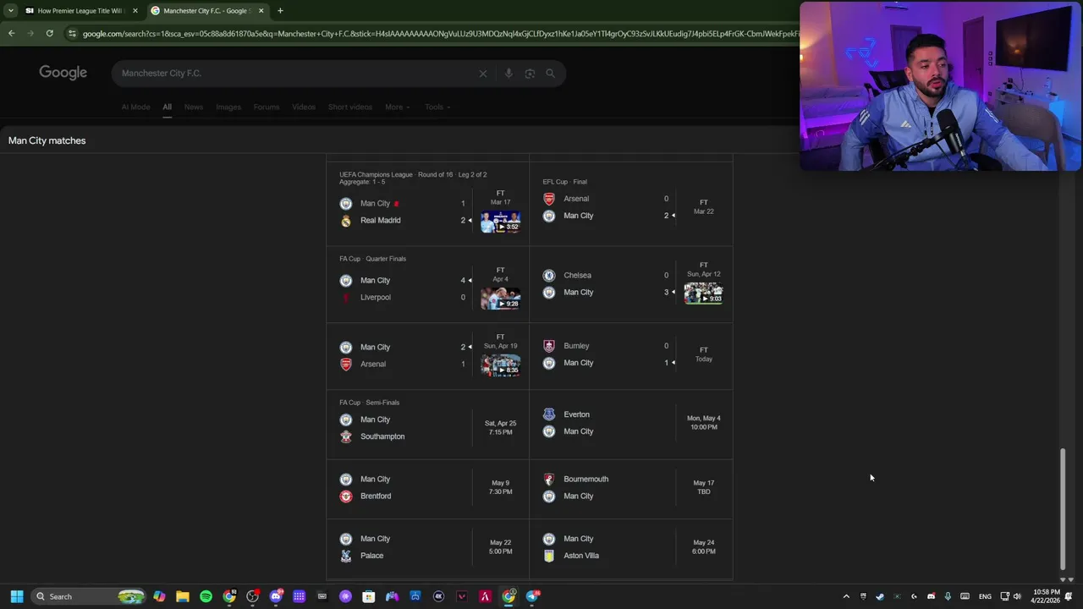
Task: Play the Chelsea vs Man City highlights video
Action: click(x=703, y=293)
